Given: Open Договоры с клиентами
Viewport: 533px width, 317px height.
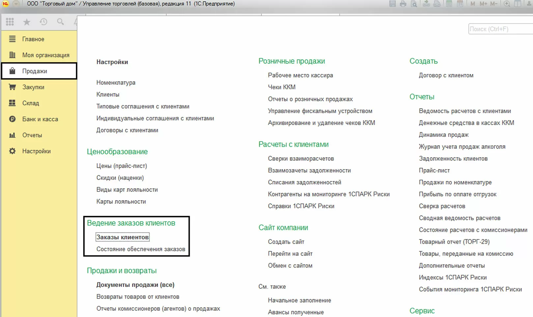Looking at the screenshot, I should [x=127, y=130].
